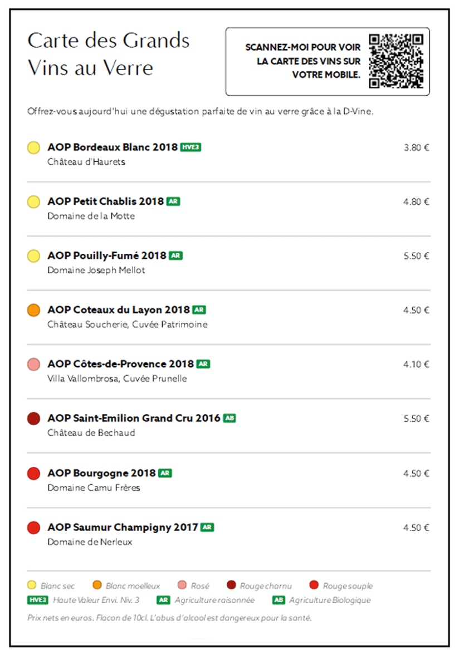Select the AOP Bourgogne 2018 title
The width and height of the screenshot is (459, 655).
coord(101,473)
